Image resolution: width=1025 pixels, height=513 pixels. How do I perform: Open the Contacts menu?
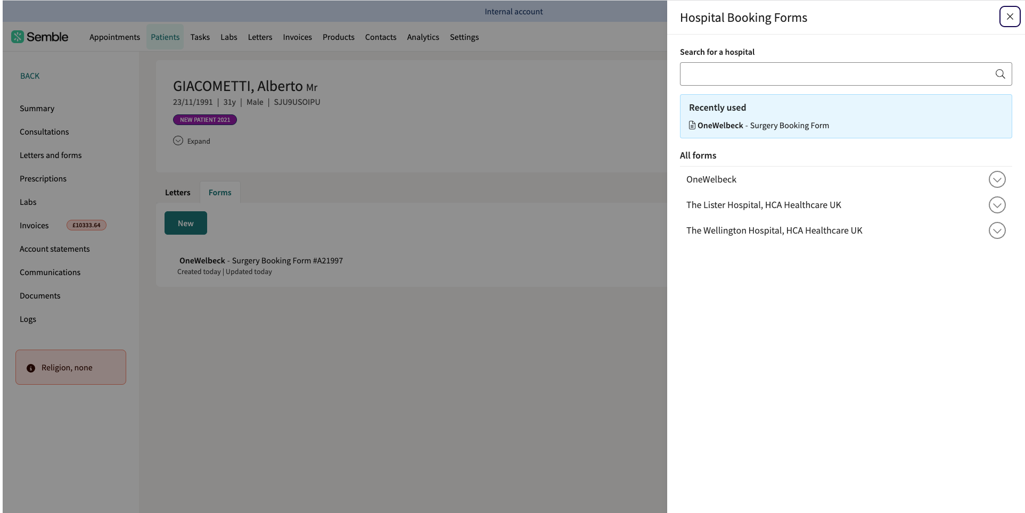click(x=381, y=37)
